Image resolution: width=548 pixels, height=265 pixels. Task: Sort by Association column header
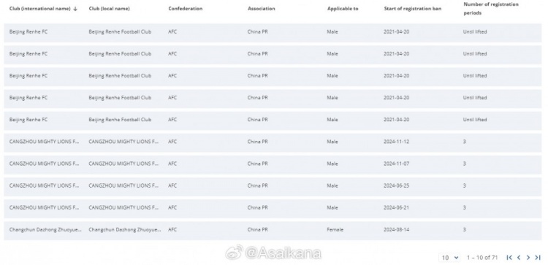262,9
